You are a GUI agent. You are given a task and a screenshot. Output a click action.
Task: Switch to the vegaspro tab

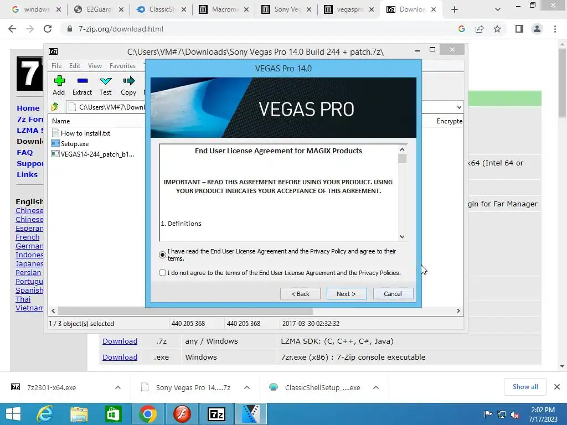[x=348, y=9]
